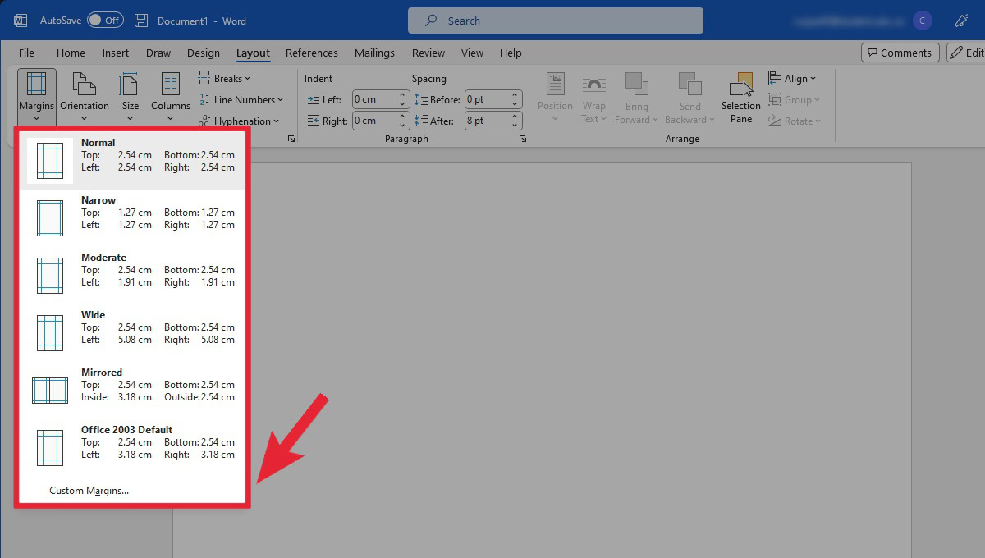985x558 pixels.
Task: Click the Columns icon
Action: point(170,96)
